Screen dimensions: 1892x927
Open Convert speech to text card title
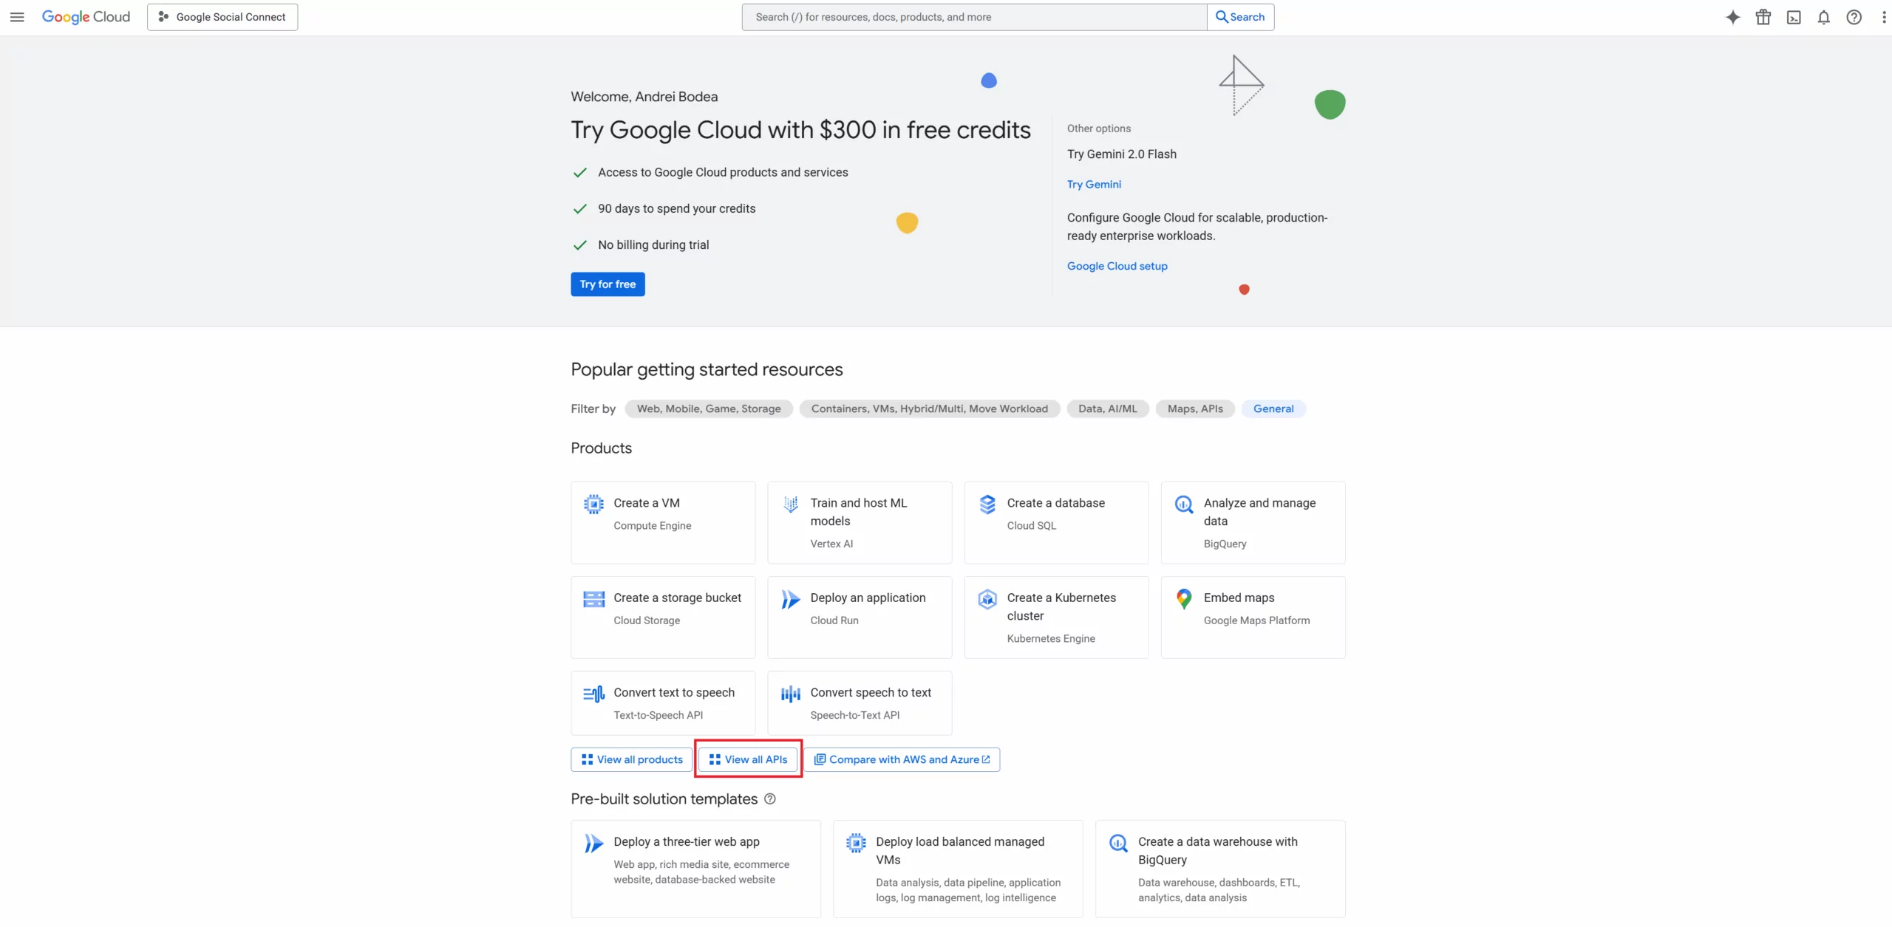871,692
